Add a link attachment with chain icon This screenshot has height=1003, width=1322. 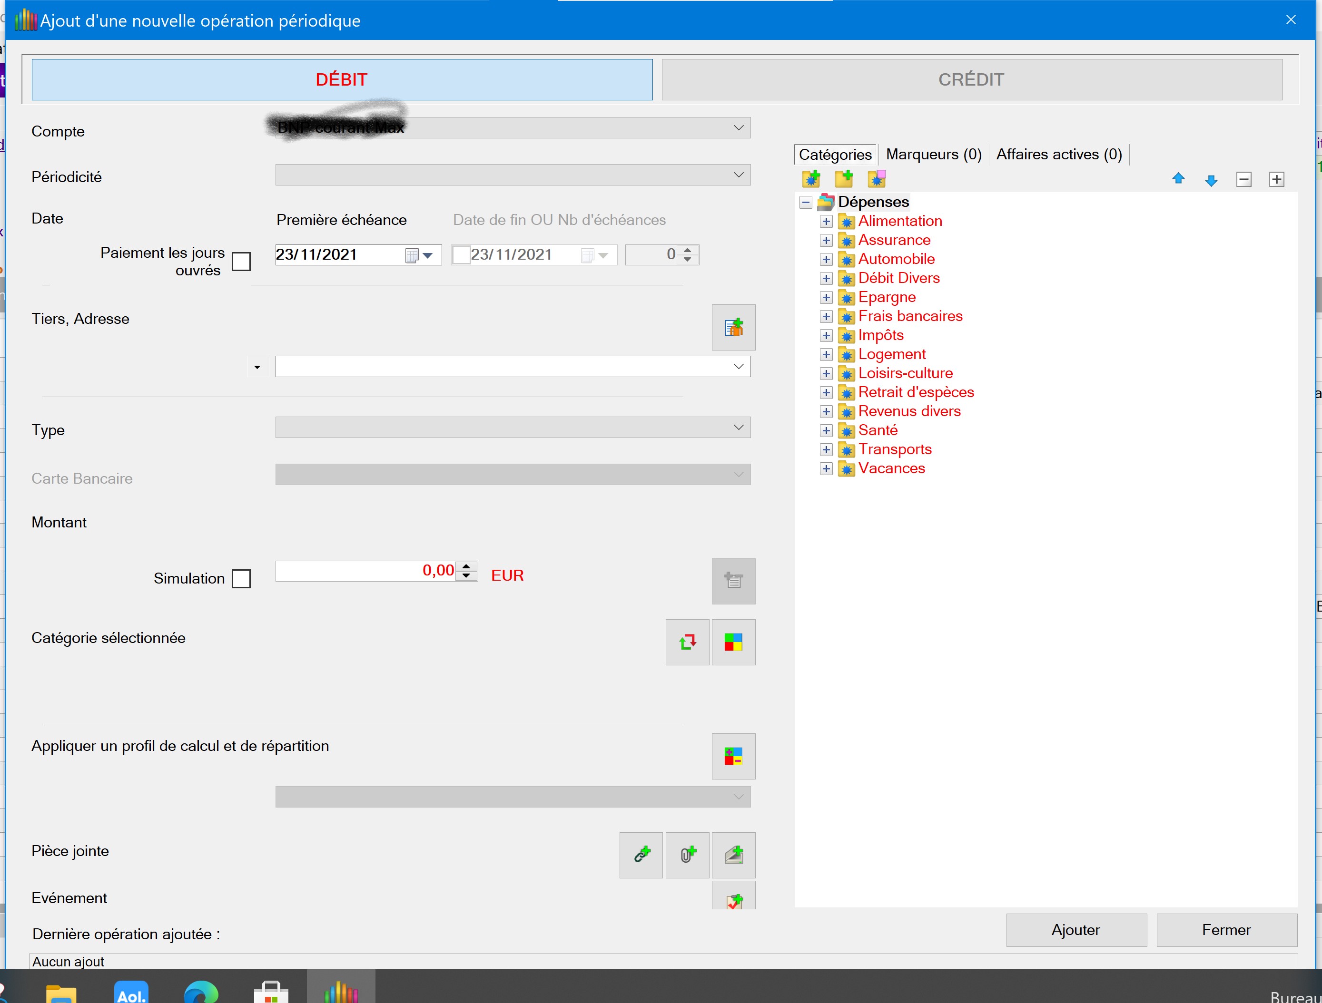[641, 855]
